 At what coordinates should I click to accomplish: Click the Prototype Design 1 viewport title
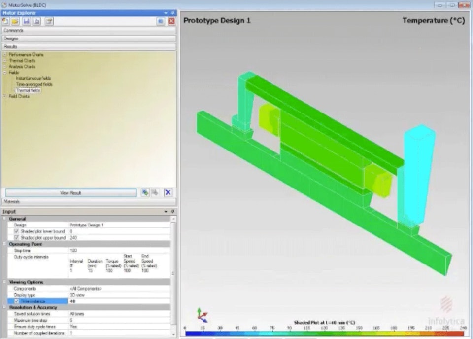[x=217, y=21]
